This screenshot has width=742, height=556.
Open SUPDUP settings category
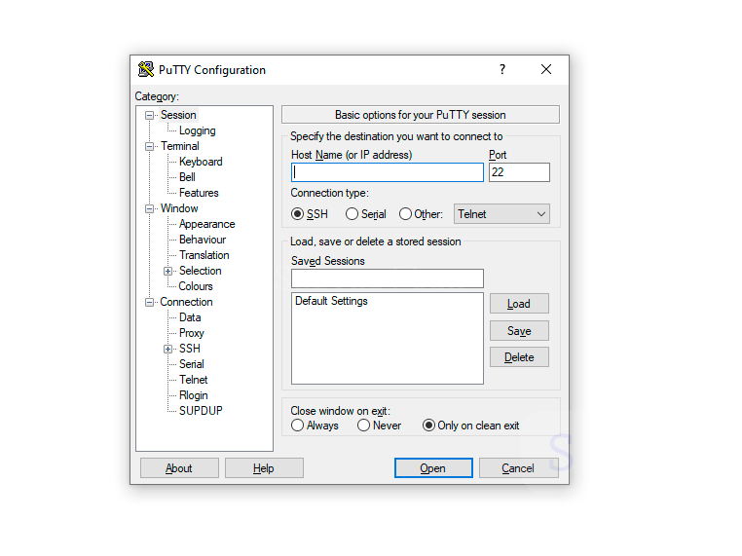tap(201, 411)
